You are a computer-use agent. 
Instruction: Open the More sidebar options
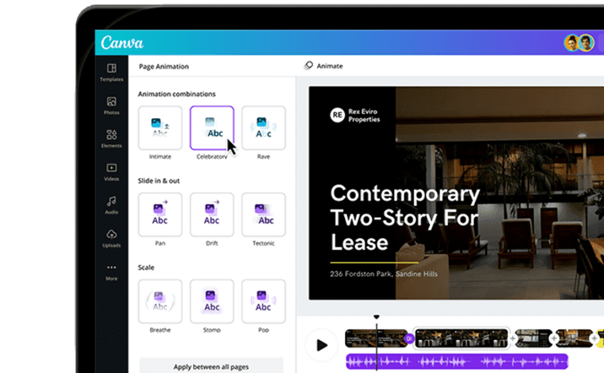111,272
